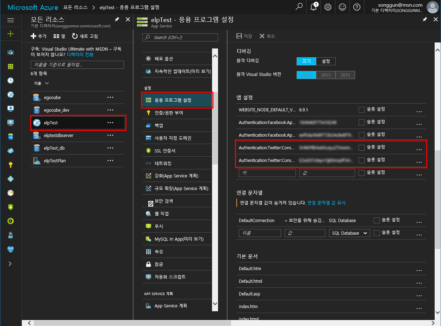Click the 디렉터리 전환 link
This screenshot has height=326, width=441.
[x=80, y=54]
